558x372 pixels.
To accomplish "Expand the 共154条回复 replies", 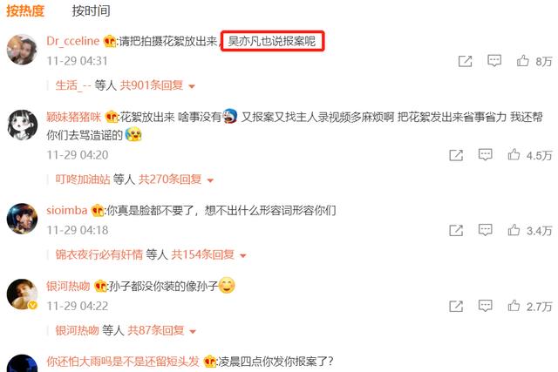I will (209, 254).
